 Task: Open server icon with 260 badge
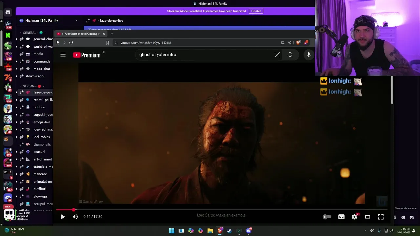coord(8,97)
